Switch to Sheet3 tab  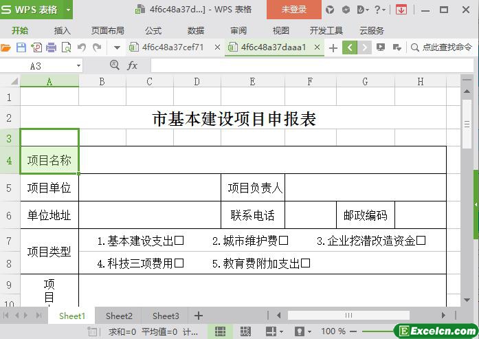[166, 316]
